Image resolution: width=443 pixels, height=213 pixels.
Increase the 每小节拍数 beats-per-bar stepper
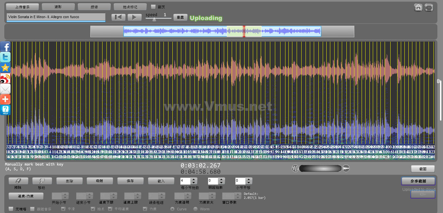coord(194,179)
